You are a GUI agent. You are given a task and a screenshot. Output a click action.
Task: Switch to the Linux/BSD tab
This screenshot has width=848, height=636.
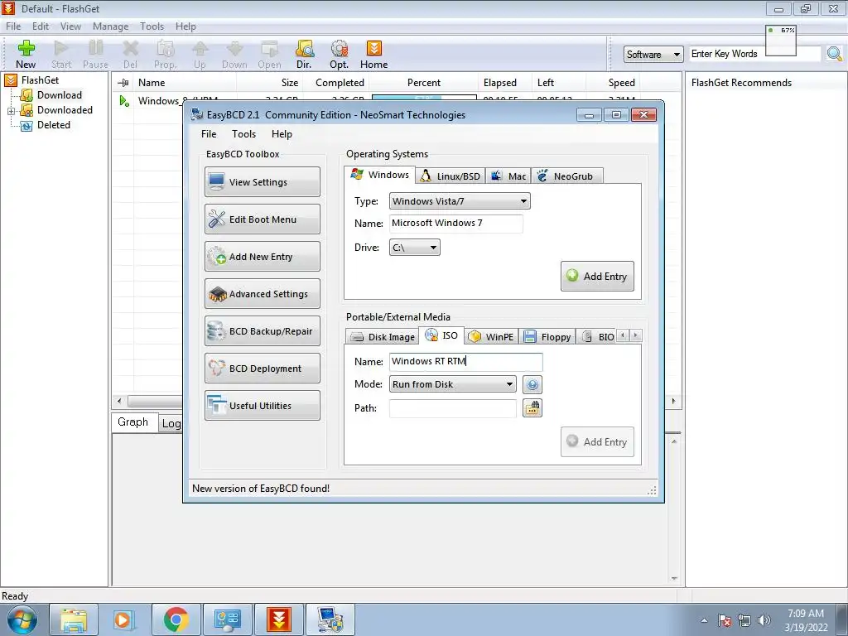point(450,176)
